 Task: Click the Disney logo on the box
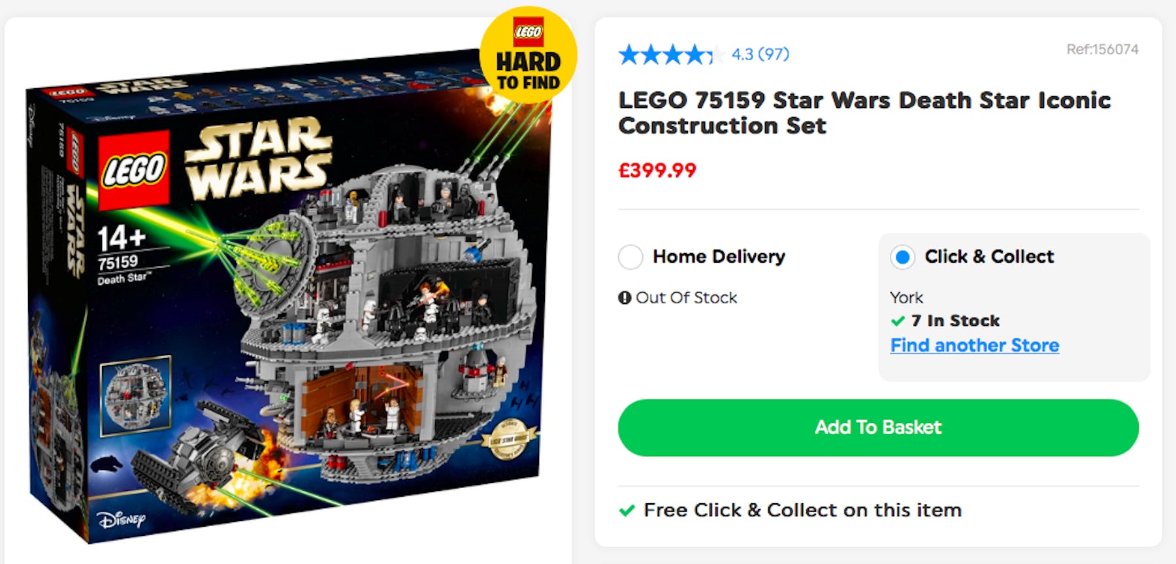122,520
